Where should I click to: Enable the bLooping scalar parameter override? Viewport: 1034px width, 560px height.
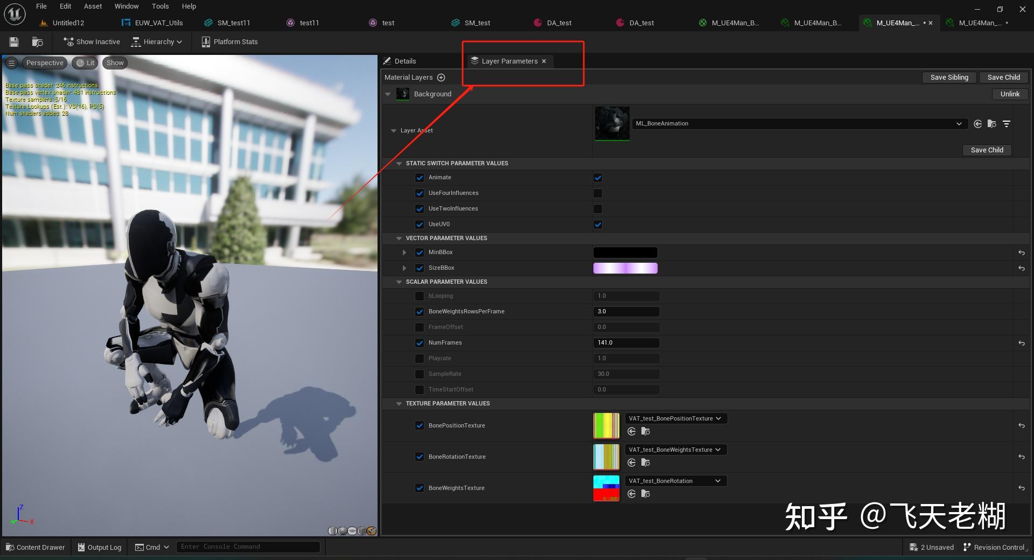coord(420,296)
